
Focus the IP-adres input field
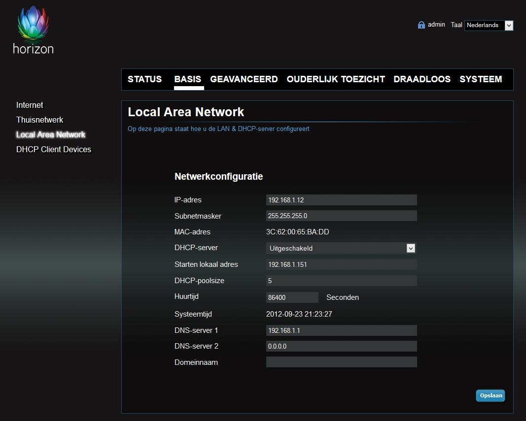tap(342, 200)
